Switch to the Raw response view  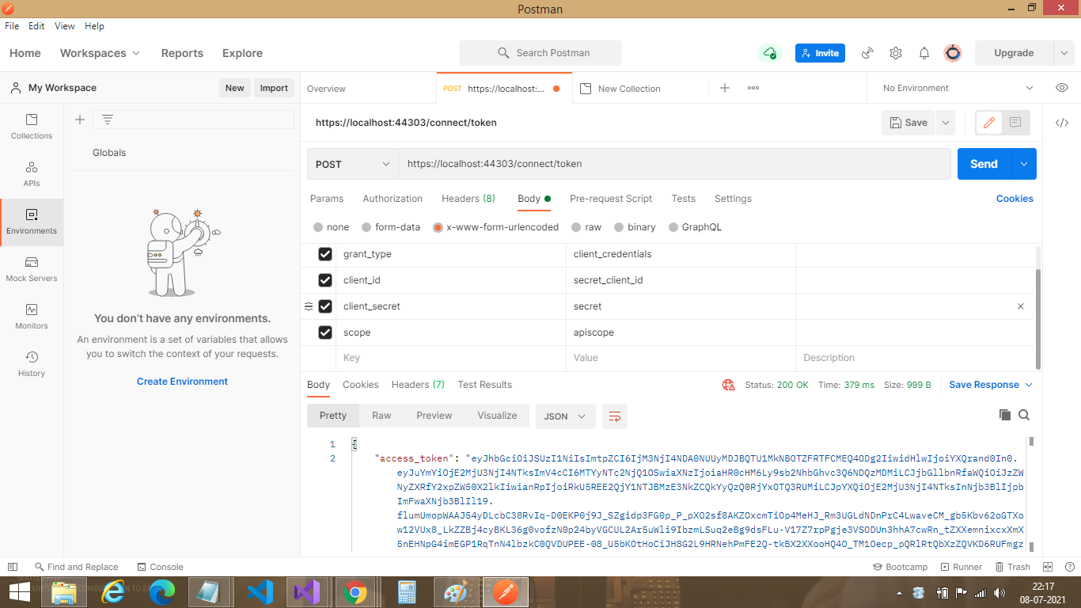(x=381, y=416)
